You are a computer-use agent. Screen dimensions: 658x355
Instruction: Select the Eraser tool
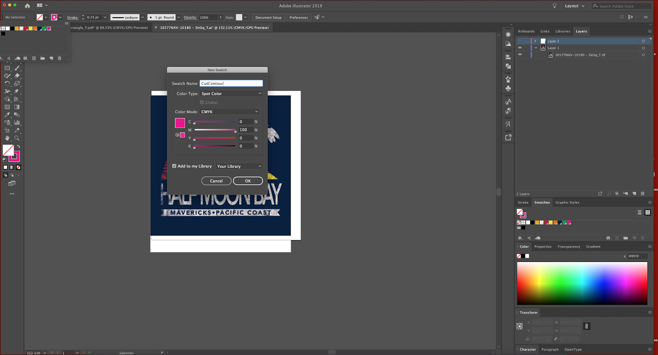[17, 76]
